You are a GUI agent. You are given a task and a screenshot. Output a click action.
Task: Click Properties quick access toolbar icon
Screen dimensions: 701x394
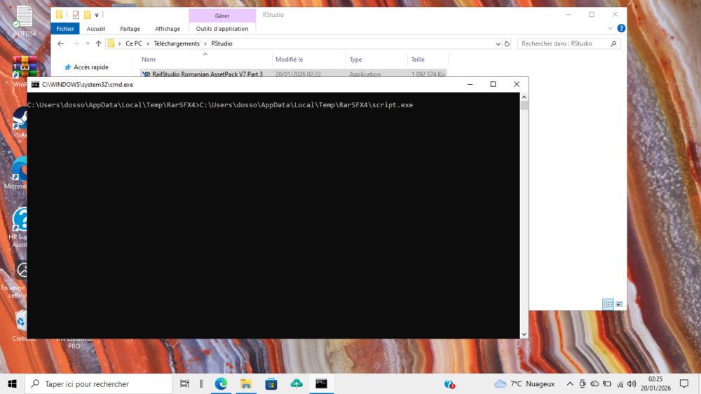[76, 15]
